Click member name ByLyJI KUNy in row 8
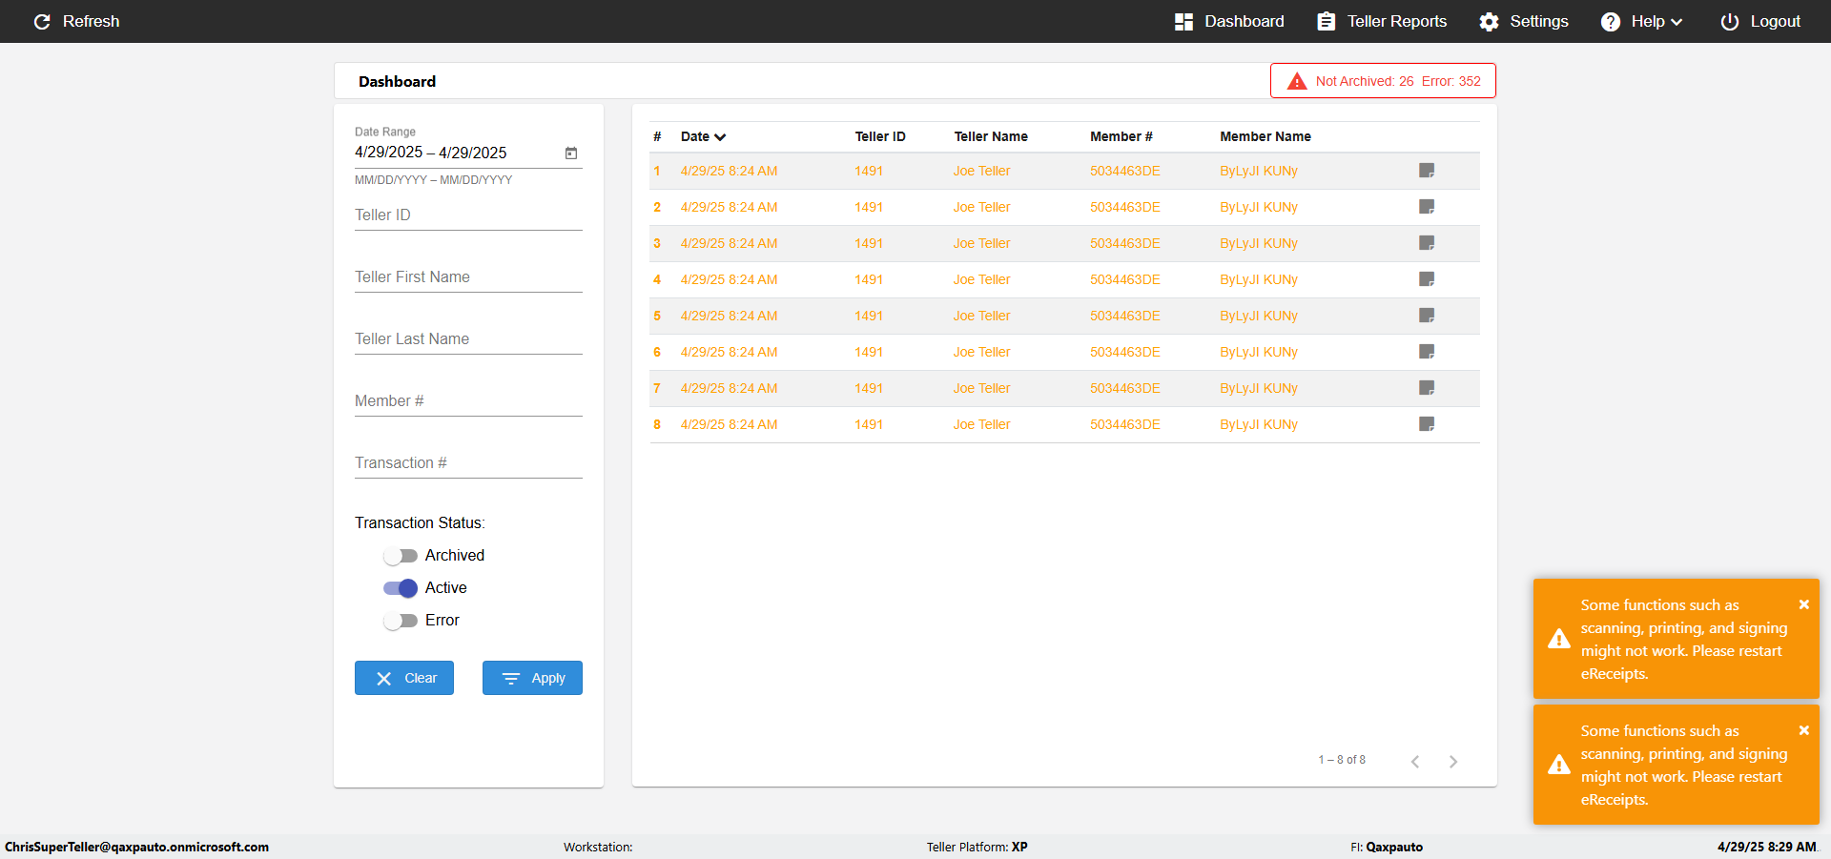This screenshot has height=859, width=1831. point(1259,424)
